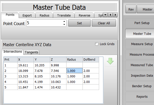
Task: Open the Export tab
Action: (x=27, y=15)
